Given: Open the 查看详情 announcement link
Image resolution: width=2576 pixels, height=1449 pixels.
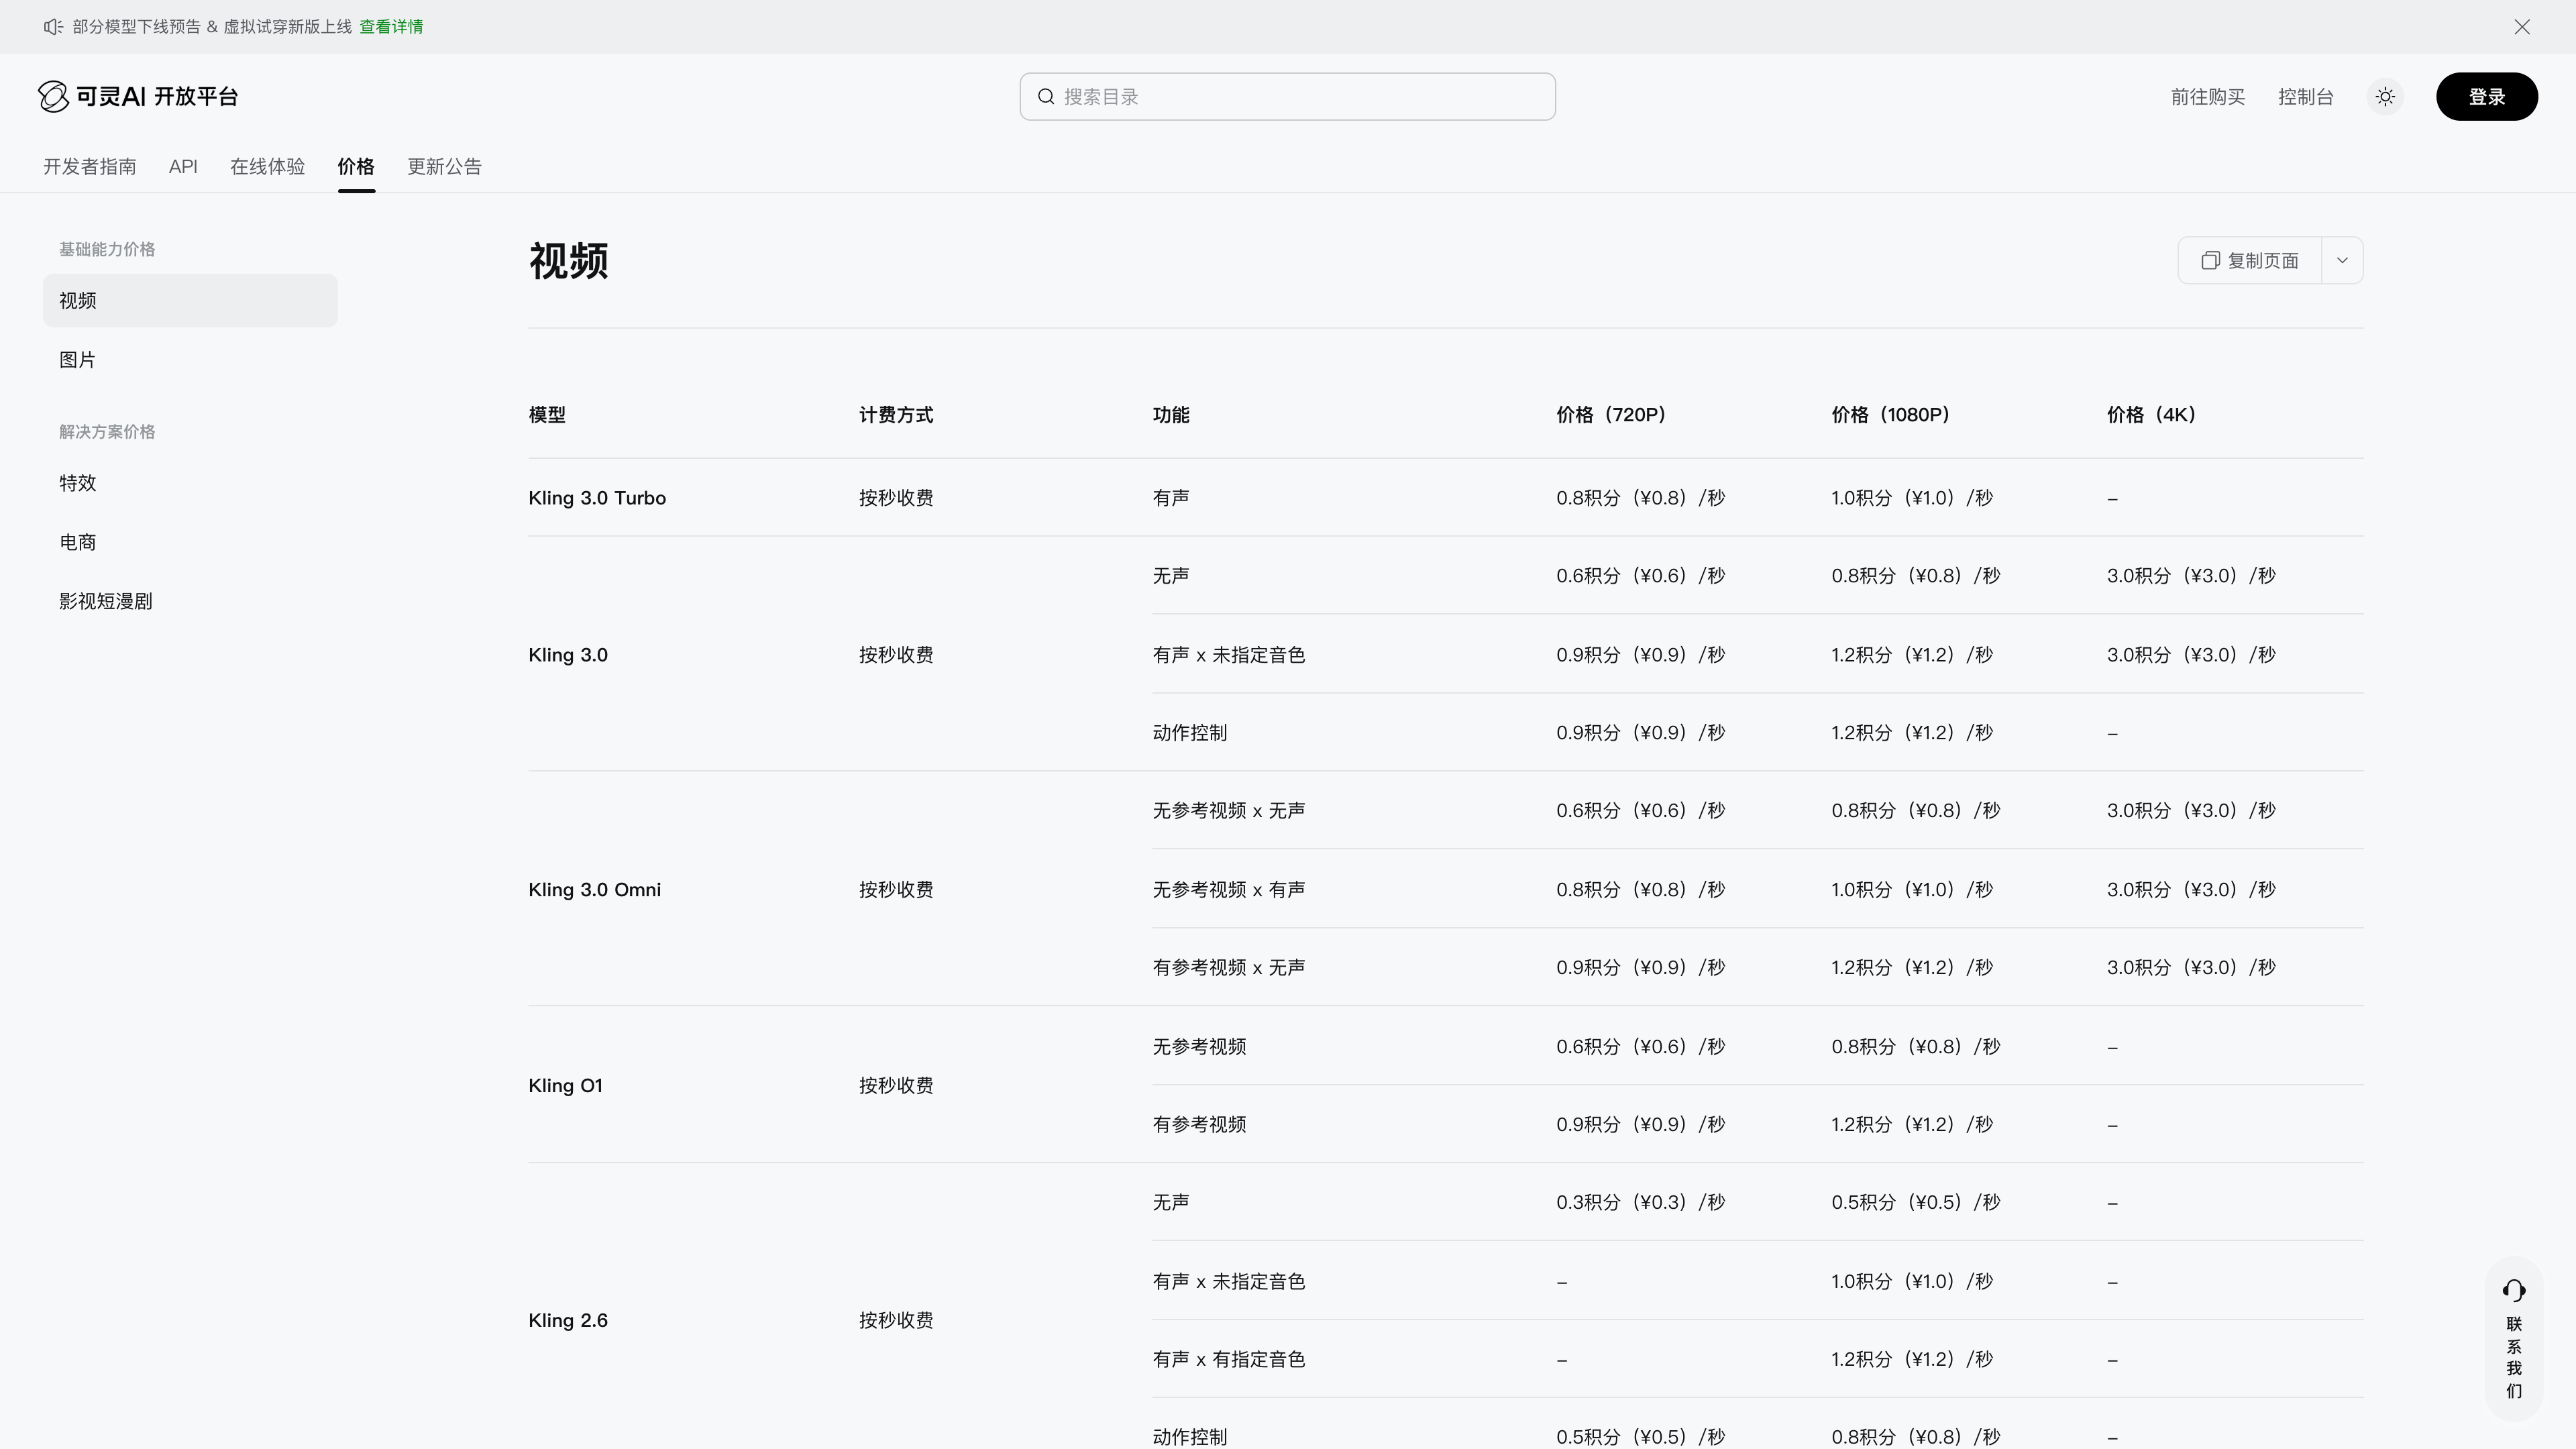Looking at the screenshot, I should [391, 27].
